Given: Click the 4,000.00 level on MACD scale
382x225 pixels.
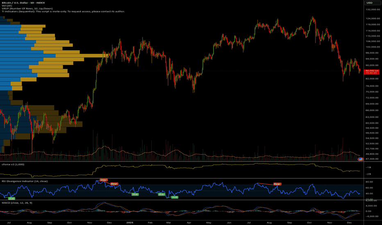Looking at the screenshot, I should [371, 206].
